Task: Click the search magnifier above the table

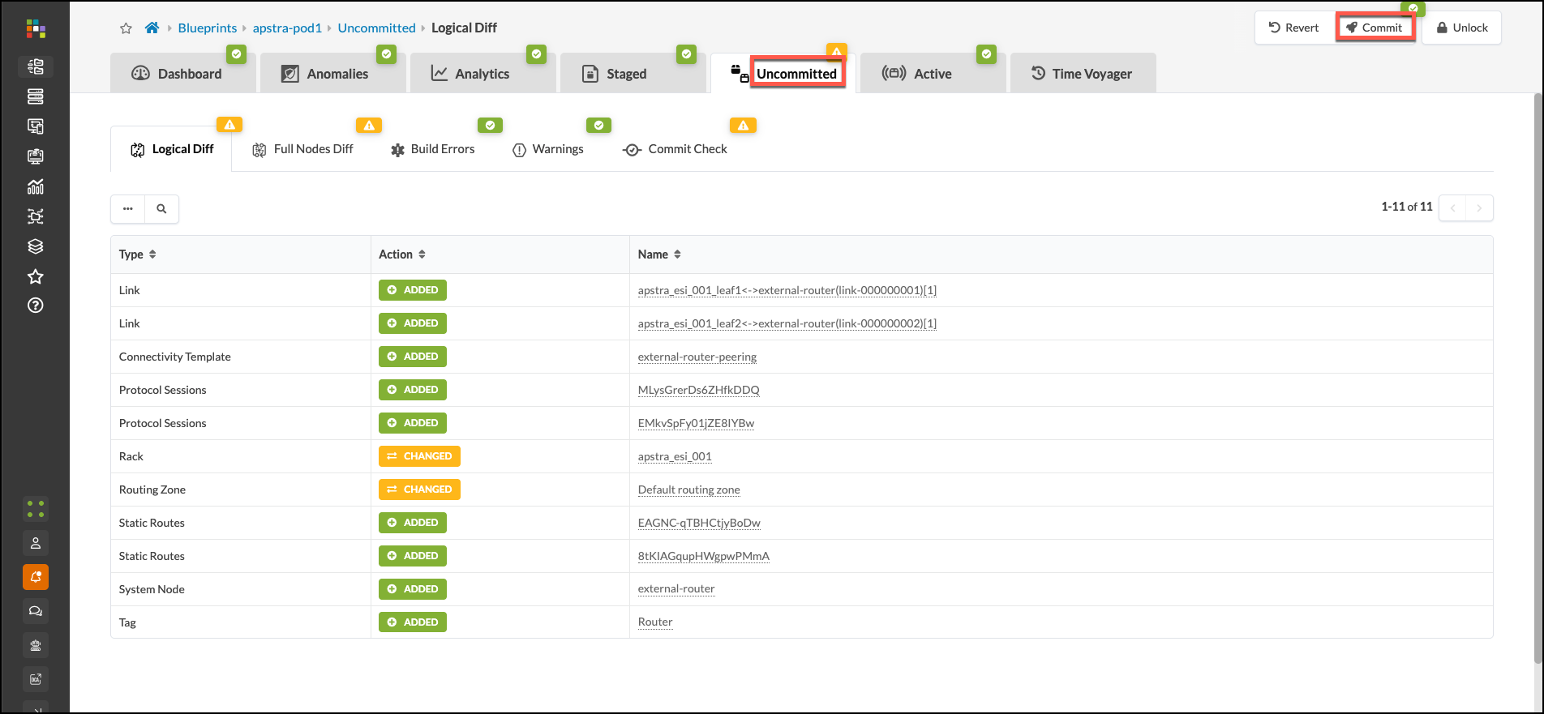Action: (x=161, y=209)
